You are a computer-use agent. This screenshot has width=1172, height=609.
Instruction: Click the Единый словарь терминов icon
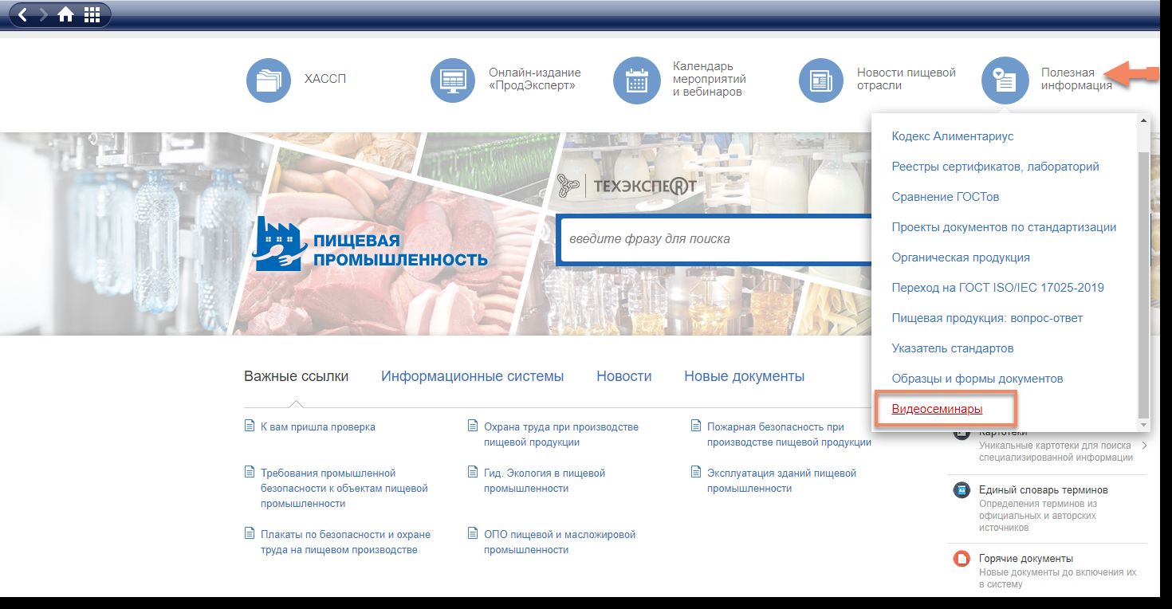962,490
